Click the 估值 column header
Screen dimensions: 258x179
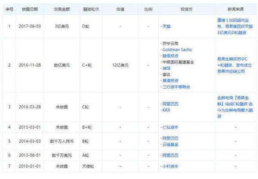pos(120,9)
